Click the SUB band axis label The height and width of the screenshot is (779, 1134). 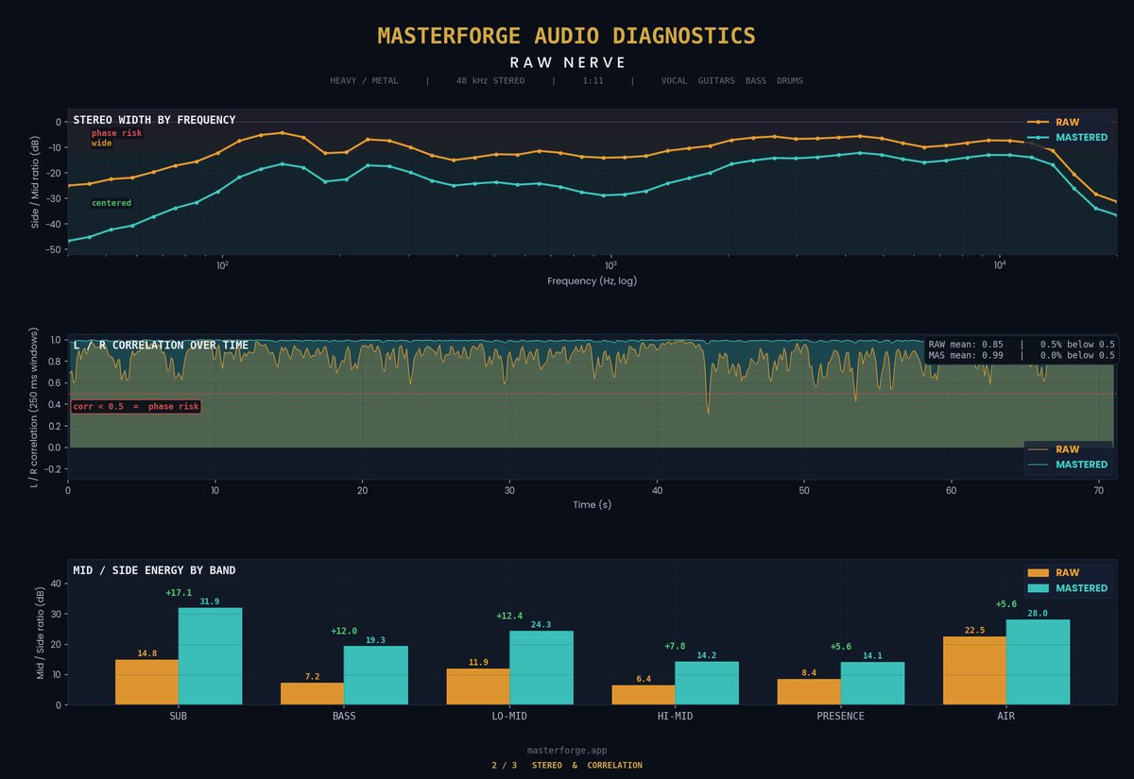[179, 716]
